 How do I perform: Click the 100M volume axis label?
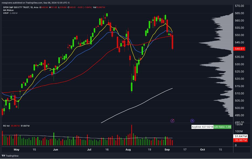click(239, 131)
